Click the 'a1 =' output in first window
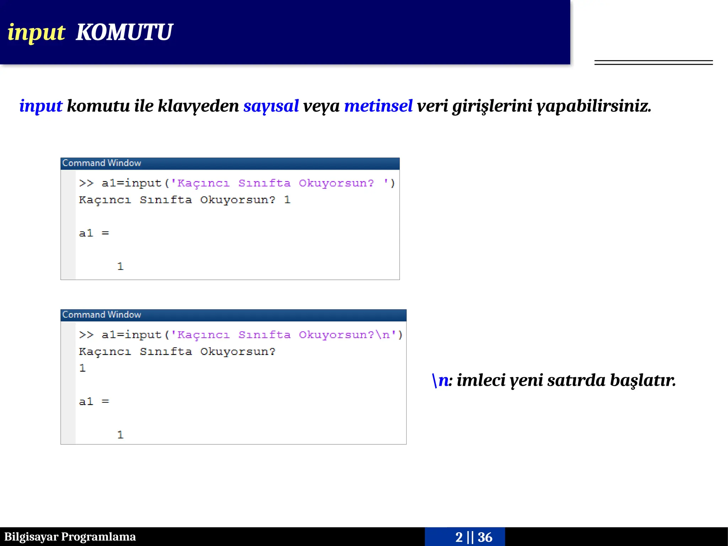The width and height of the screenshot is (728, 546). pyautogui.click(x=94, y=233)
